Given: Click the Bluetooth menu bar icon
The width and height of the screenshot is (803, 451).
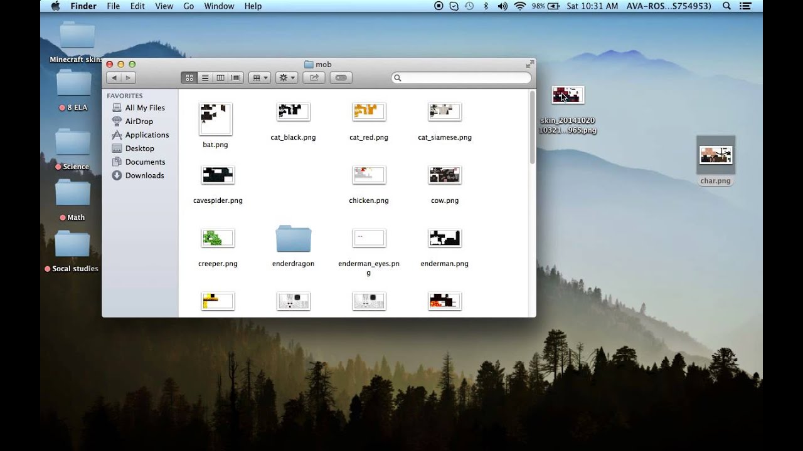Looking at the screenshot, I should point(486,6).
